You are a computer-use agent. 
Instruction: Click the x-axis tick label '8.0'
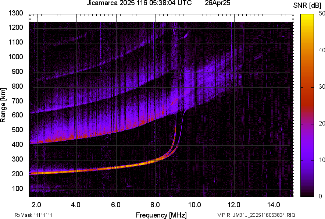click(155, 205)
